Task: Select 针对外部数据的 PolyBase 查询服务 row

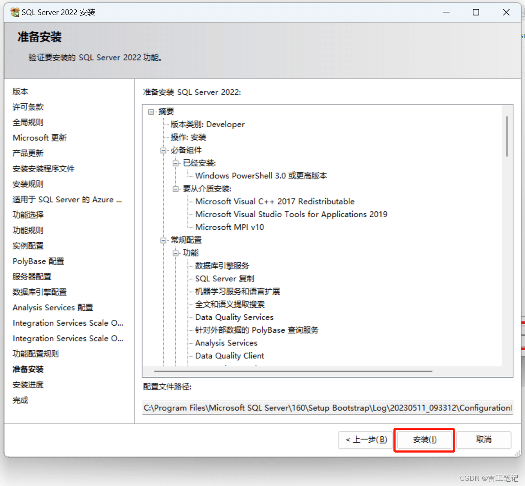Action: (257, 330)
